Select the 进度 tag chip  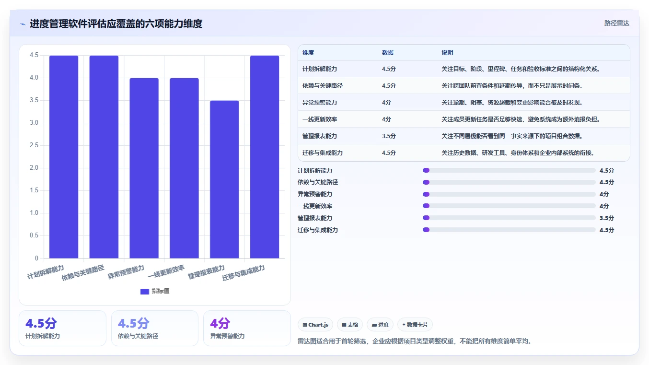pyautogui.click(x=380, y=325)
